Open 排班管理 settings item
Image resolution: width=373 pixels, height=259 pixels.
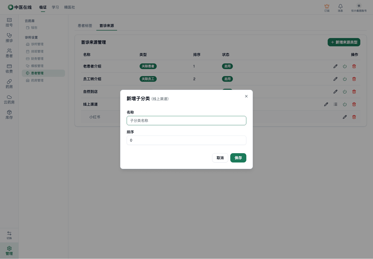pyautogui.click(x=35, y=51)
